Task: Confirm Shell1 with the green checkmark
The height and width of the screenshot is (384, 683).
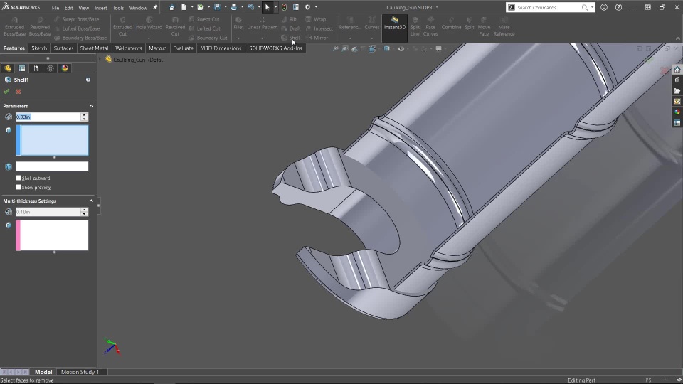Action: pos(6,92)
